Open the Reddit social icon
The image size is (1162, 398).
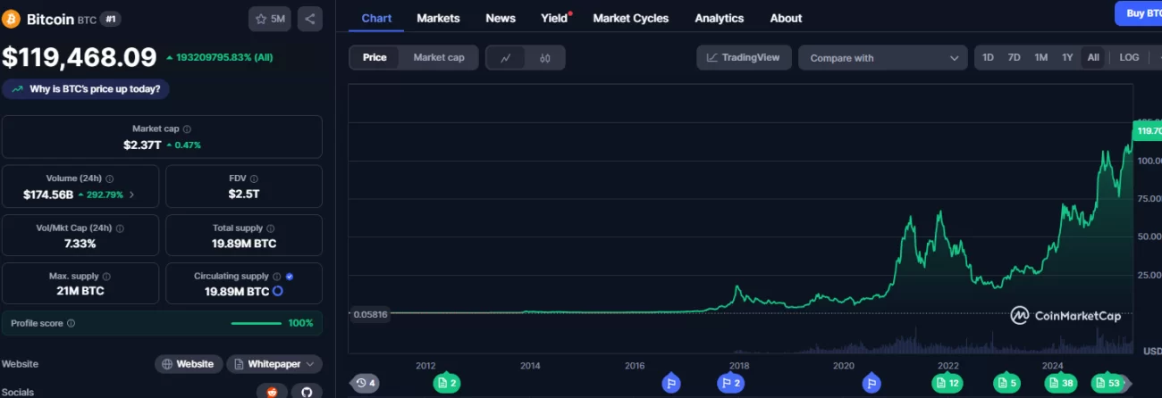point(273,392)
